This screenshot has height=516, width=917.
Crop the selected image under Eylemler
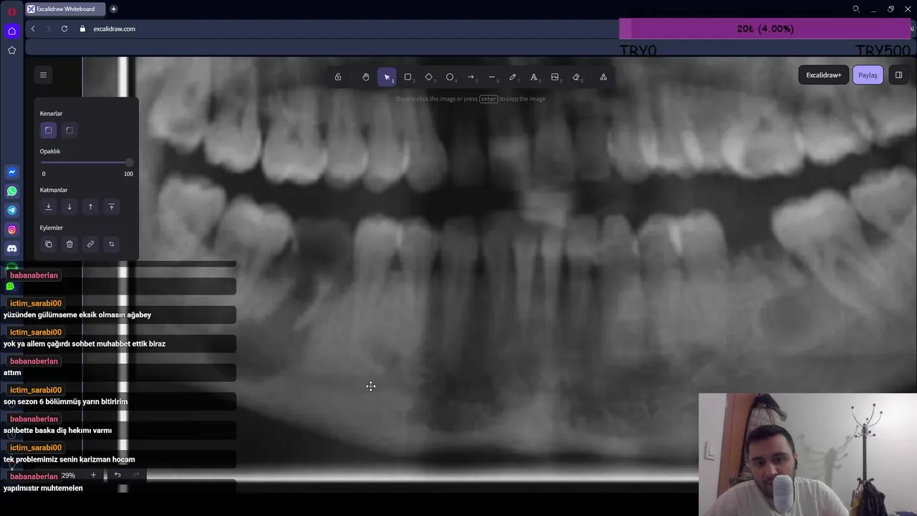tap(111, 244)
